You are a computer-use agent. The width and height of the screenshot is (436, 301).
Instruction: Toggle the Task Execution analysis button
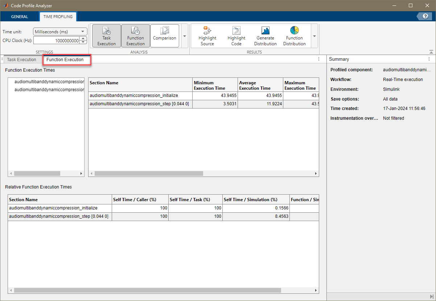click(106, 36)
